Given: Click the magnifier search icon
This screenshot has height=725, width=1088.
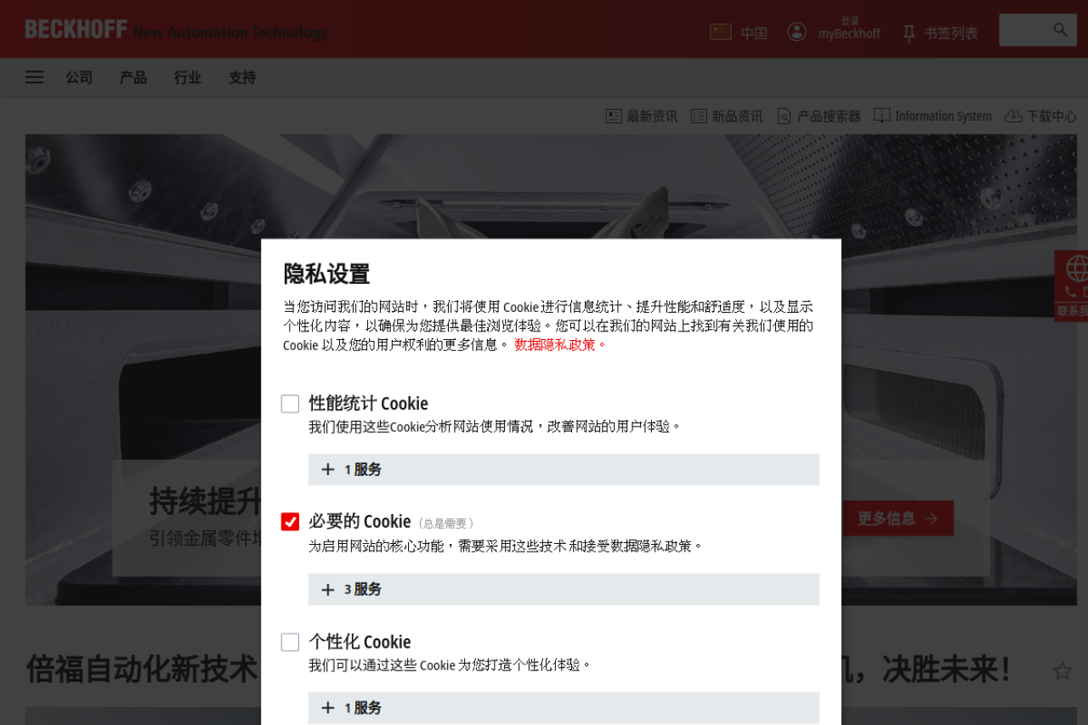Looking at the screenshot, I should [1061, 30].
